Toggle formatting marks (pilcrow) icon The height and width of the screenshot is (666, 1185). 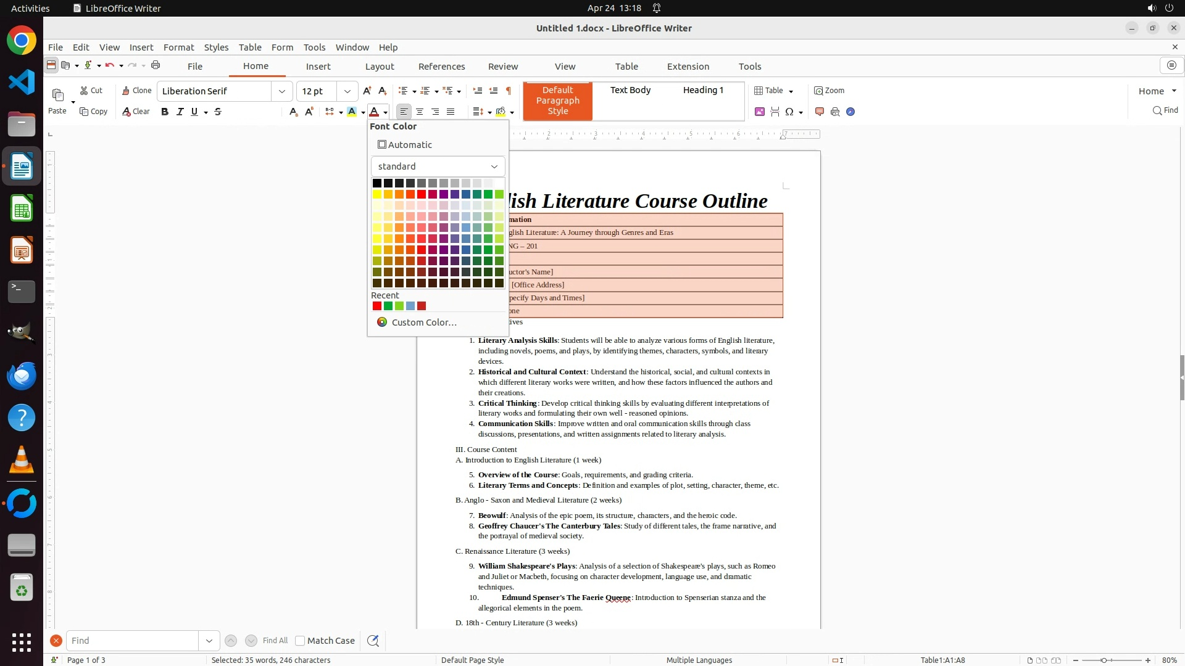pos(509,91)
